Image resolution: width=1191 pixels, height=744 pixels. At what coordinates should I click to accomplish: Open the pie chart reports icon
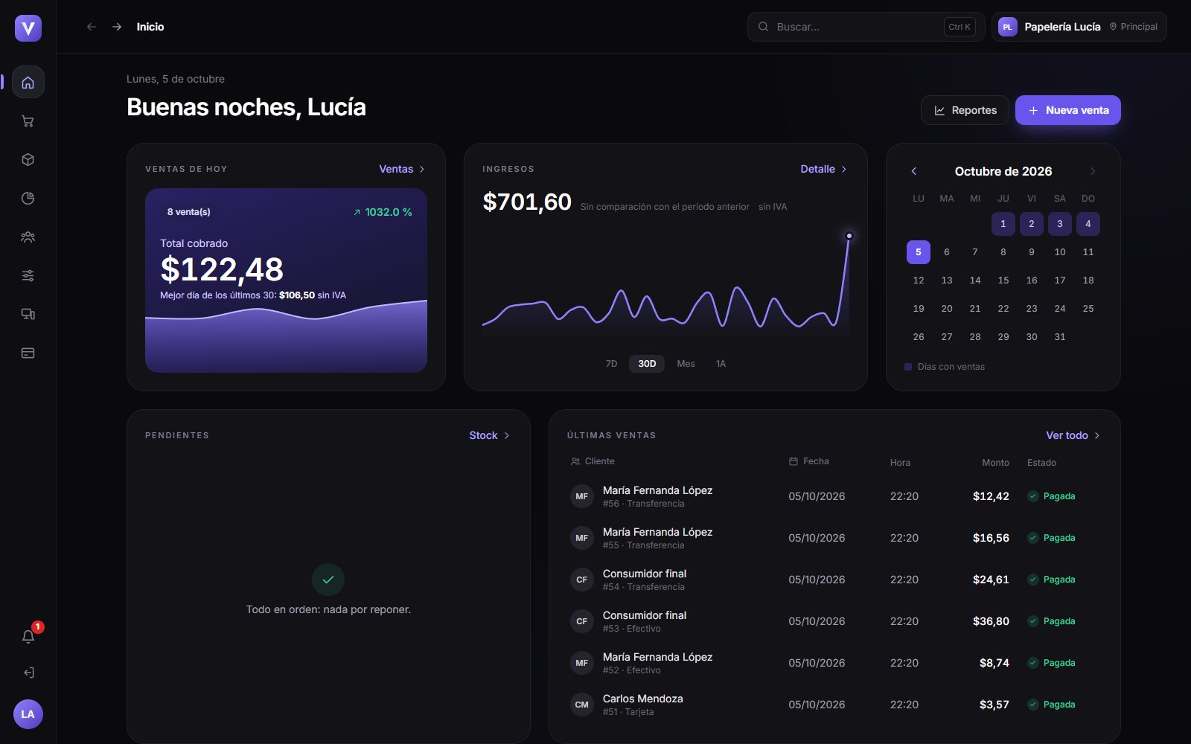tap(28, 199)
